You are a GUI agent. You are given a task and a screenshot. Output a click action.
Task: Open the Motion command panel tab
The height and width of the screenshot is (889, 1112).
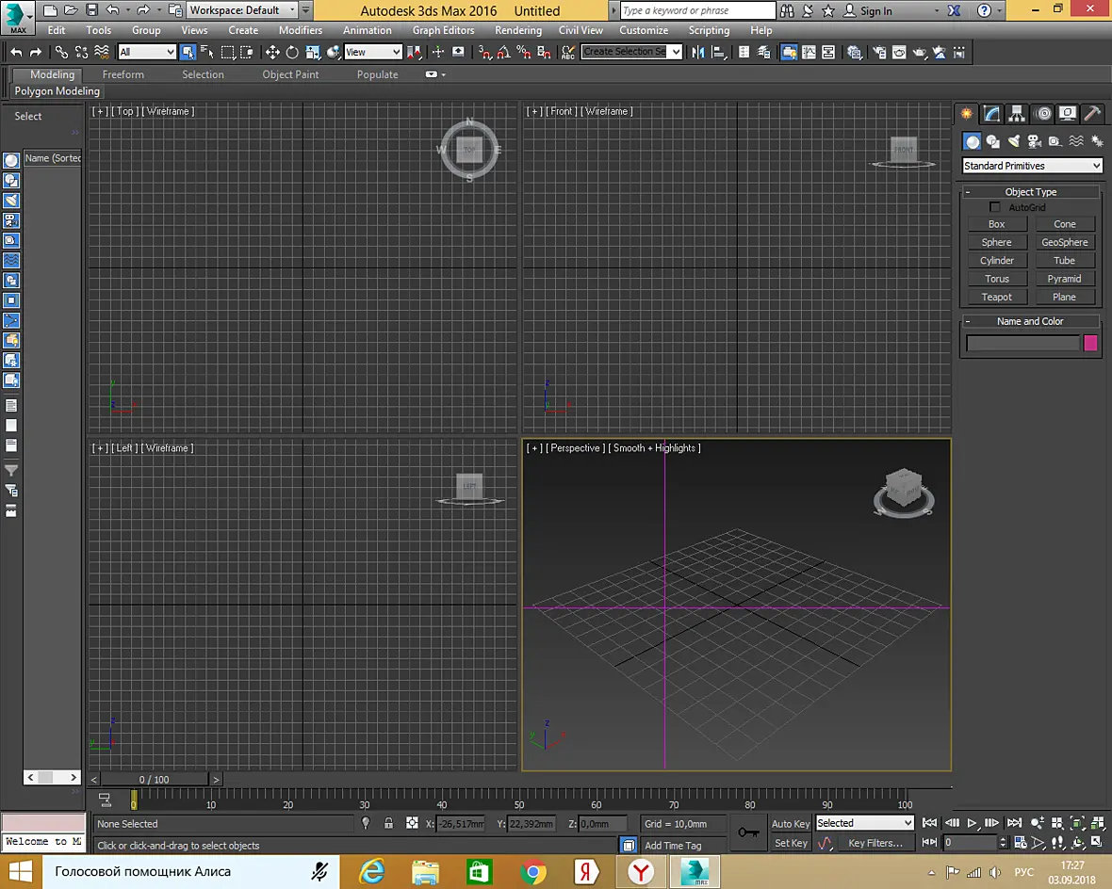[1043, 113]
